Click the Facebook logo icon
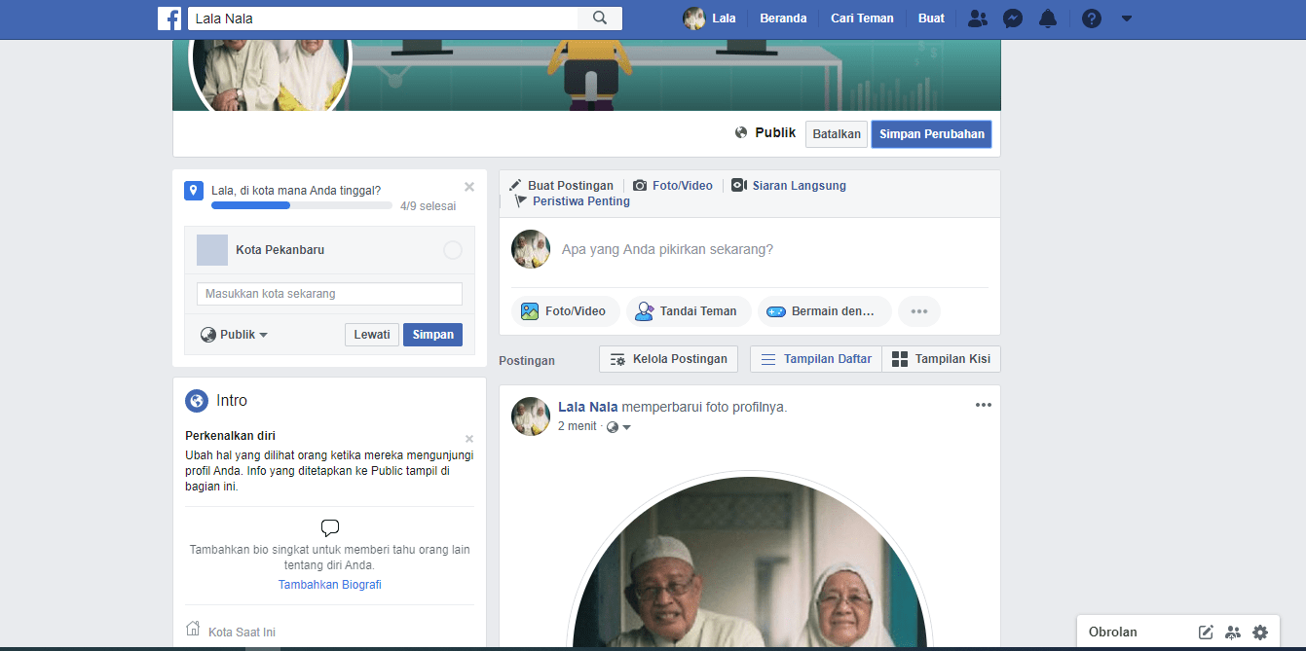The image size is (1306, 651). pos(169,18)
